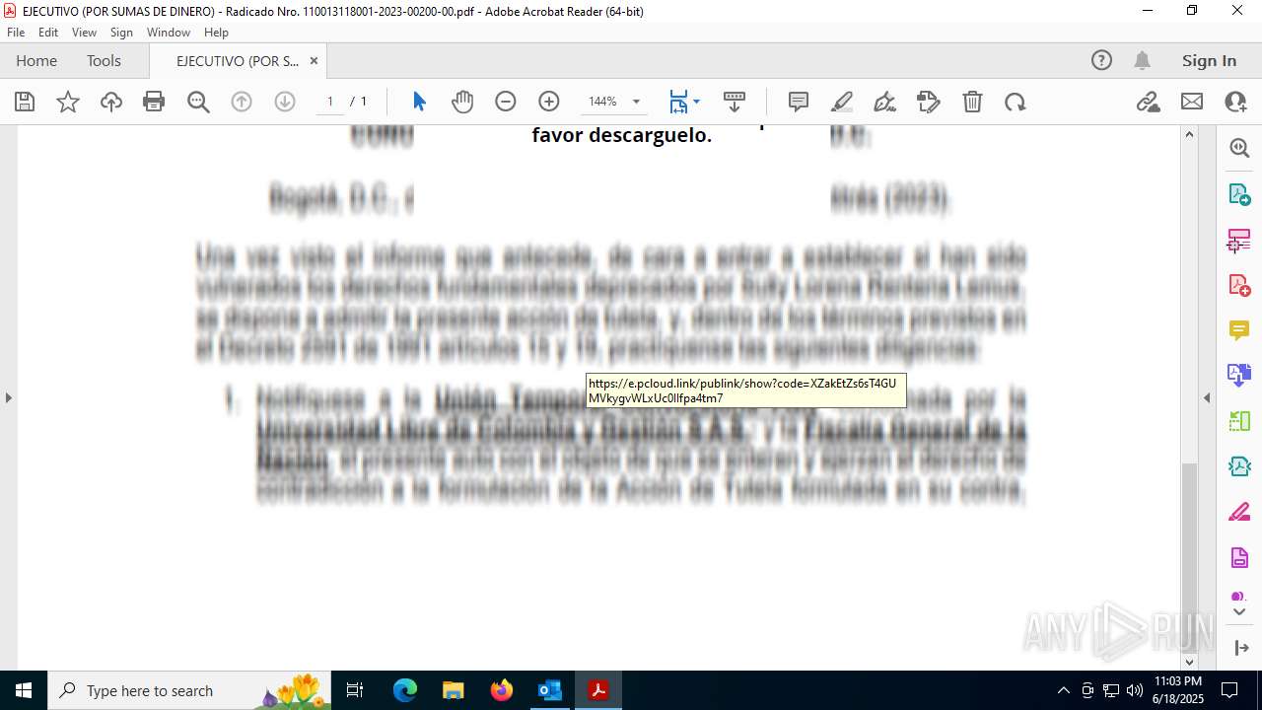The image size is (1262, 710).
Task: Edit the current page number field
Action: 330,102
